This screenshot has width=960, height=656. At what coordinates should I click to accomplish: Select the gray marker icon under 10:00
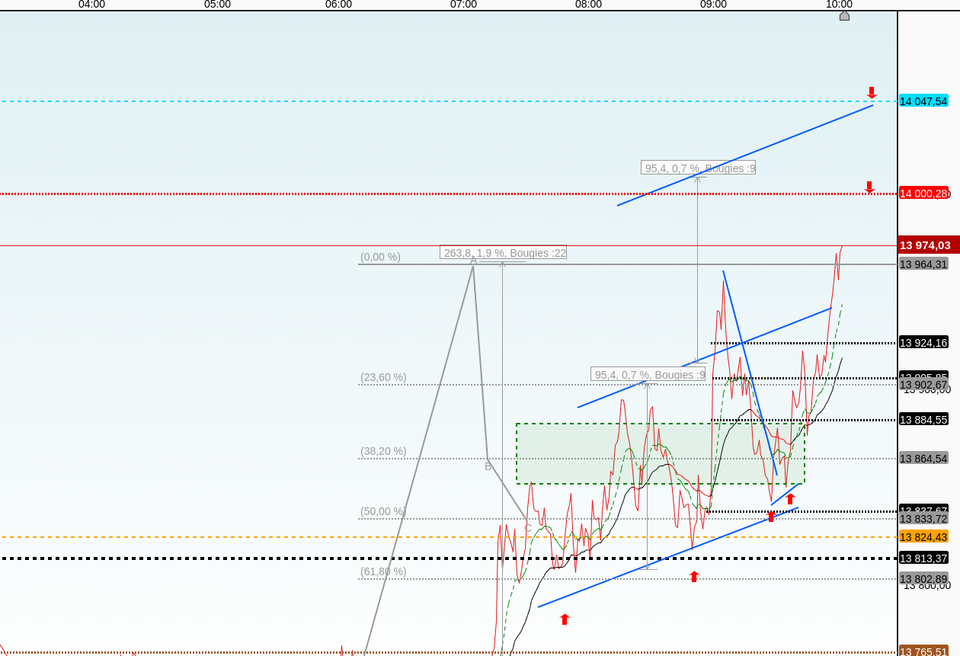click(844, 15)
